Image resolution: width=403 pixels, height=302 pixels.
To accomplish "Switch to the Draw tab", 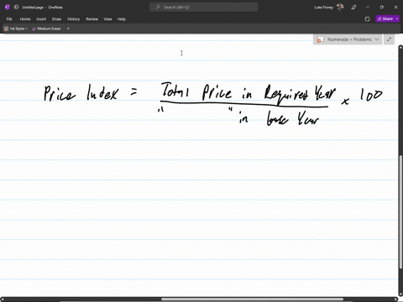I will coord(56,19).
